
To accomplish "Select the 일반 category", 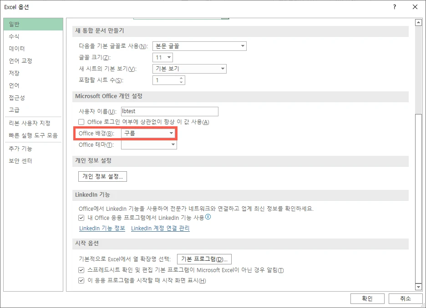I will point(33,24).
